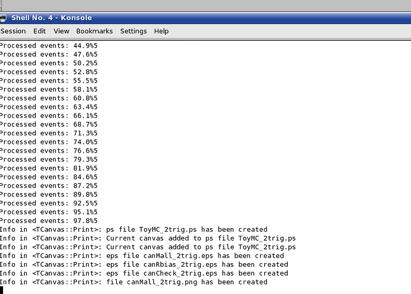Click the line 'Processed events: 81.9%5'
411x294 pixels.
49,168
